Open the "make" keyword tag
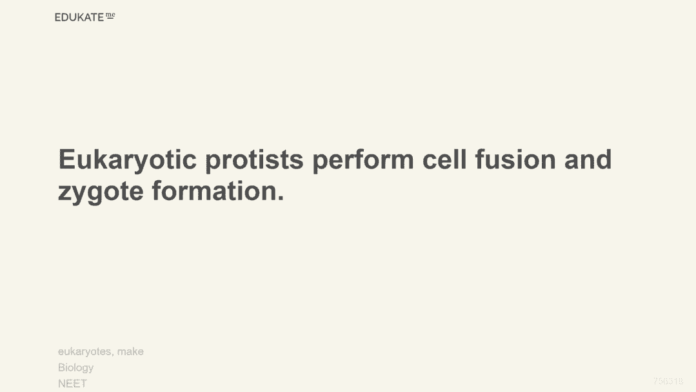The height and width of the screenshot is (392, 696). coord(130,352)
